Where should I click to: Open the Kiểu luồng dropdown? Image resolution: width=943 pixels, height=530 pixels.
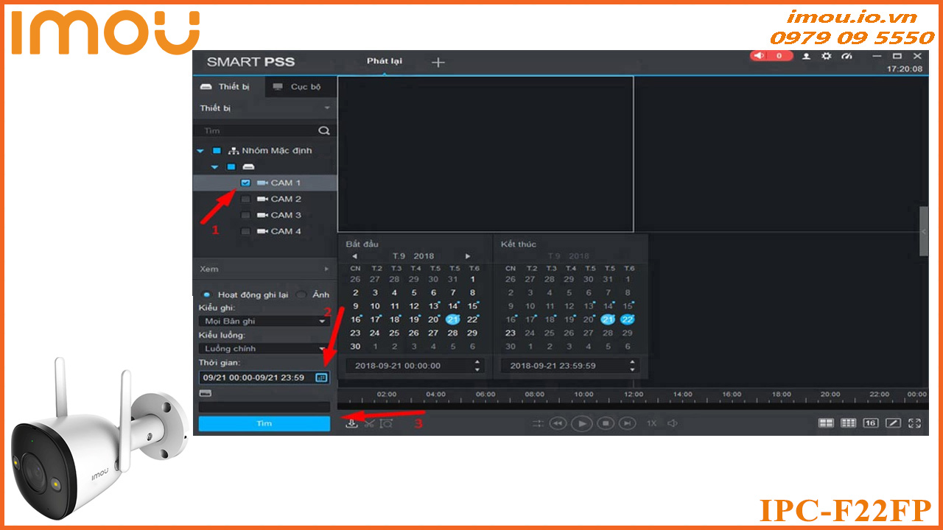(264, 349)
